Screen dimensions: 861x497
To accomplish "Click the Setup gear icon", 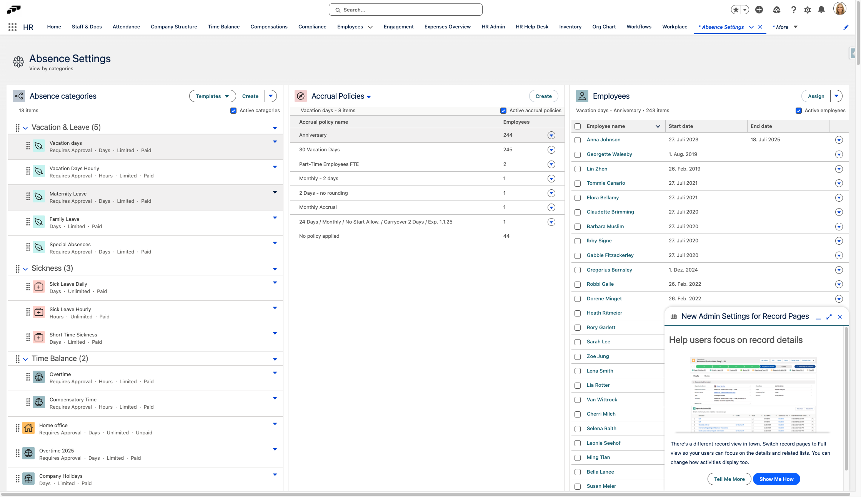I will coord(807,10).
